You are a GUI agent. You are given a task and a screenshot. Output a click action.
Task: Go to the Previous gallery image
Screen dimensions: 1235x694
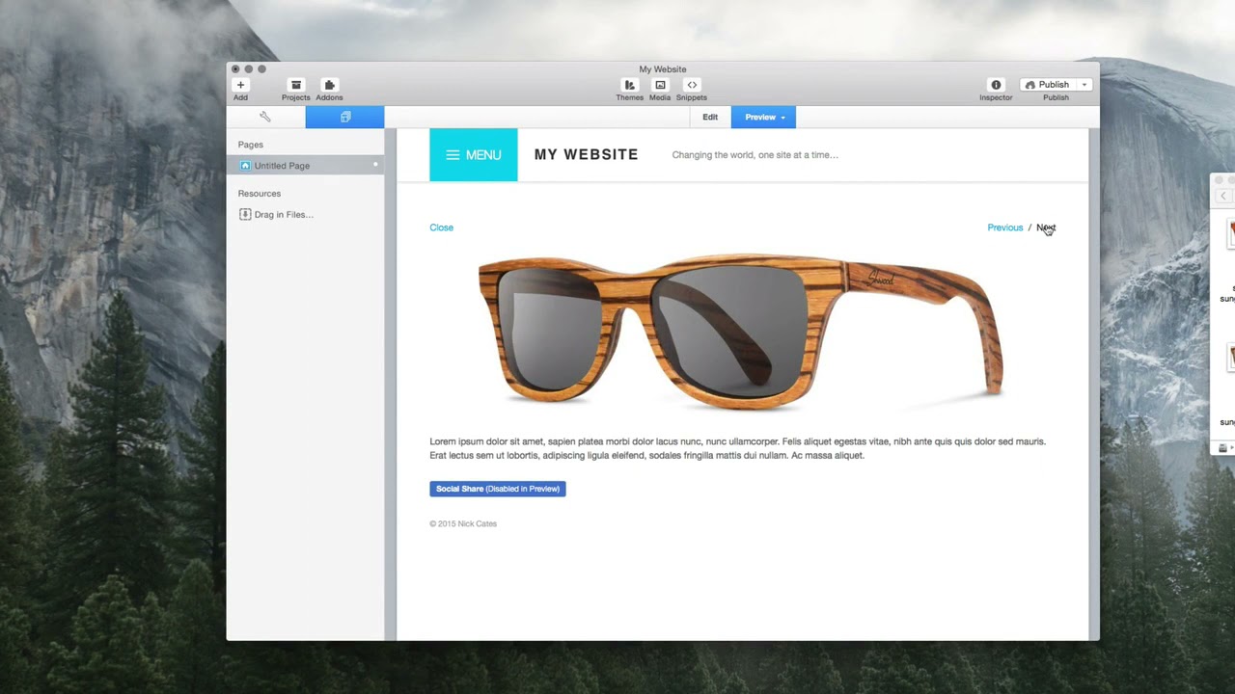[x=1004, y=227]
